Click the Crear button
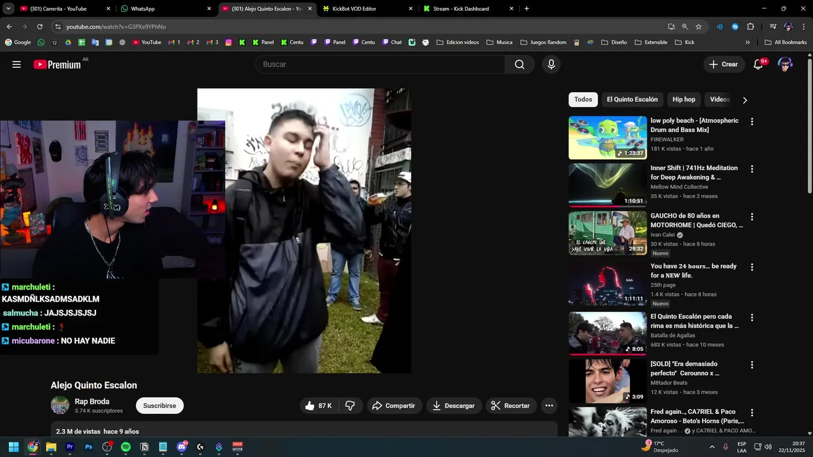Image resolution: width=813 pixels, height=457 pixels. click(723, 64)
